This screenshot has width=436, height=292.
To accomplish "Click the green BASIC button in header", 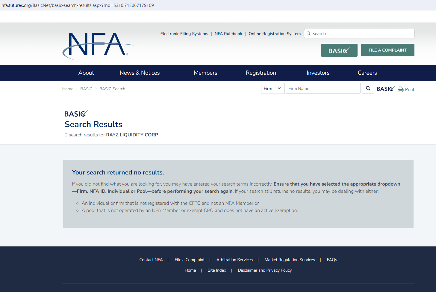I will click(x=339, y=50).
